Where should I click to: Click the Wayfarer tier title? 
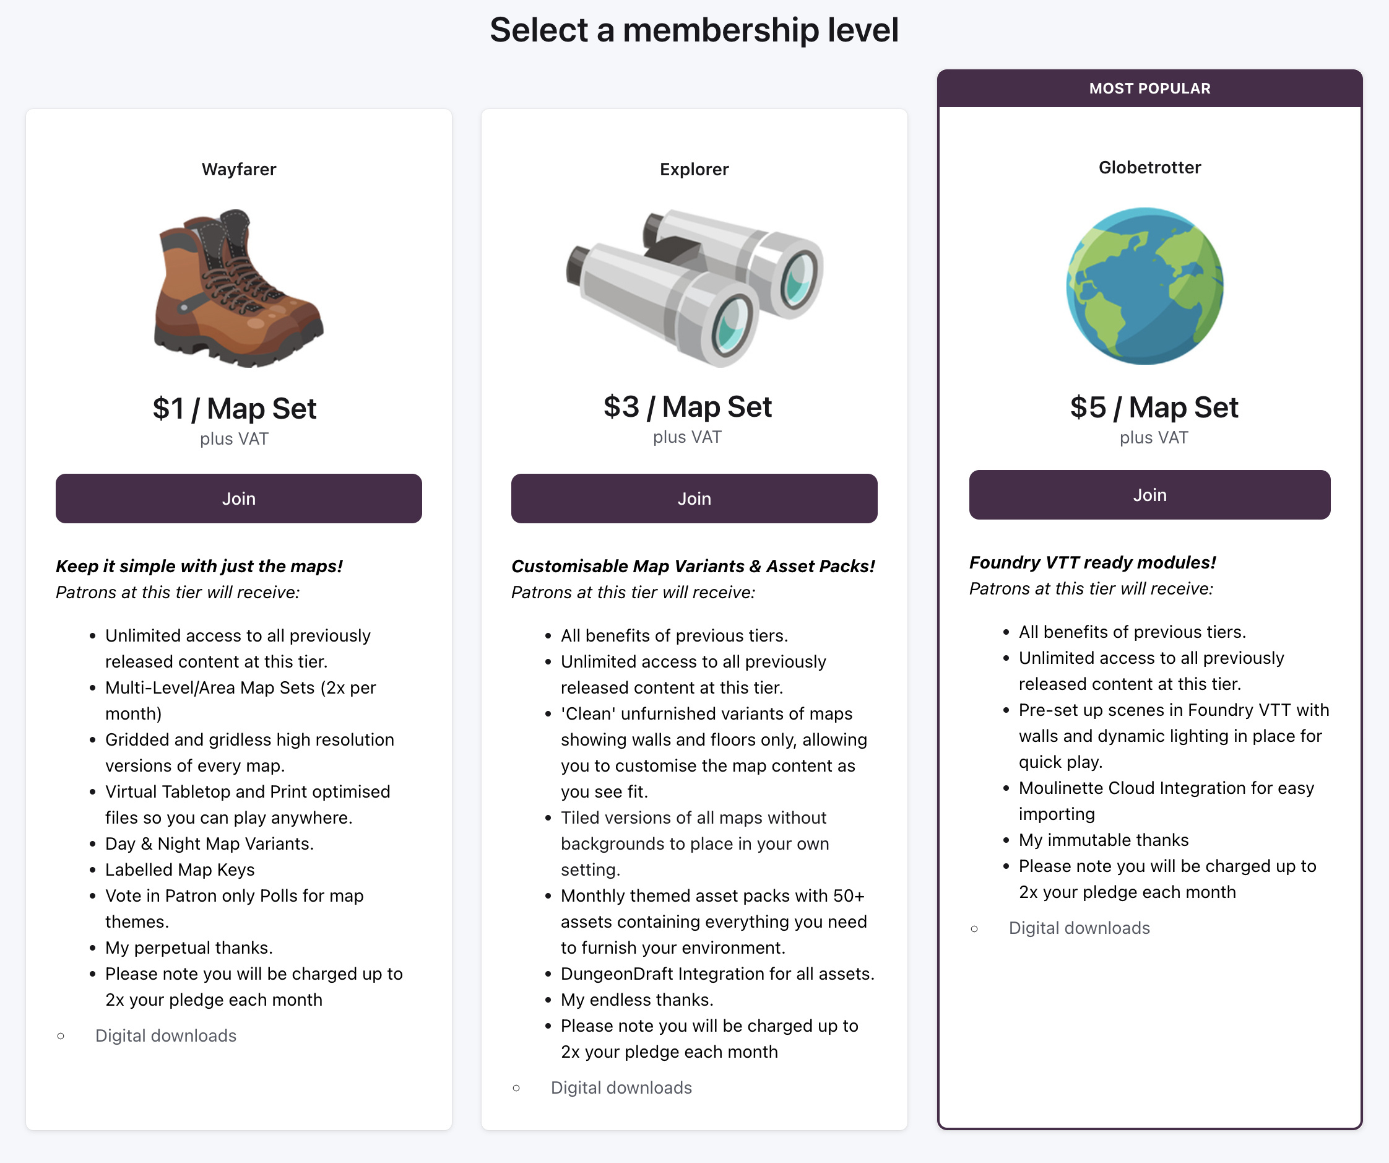(239, 170)
